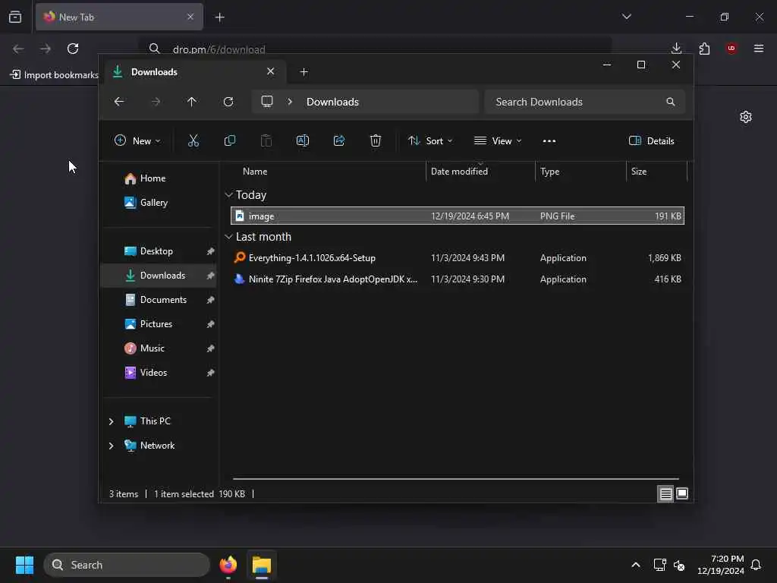Open Firefox hamburger application menu

click(x=759, y=48)
